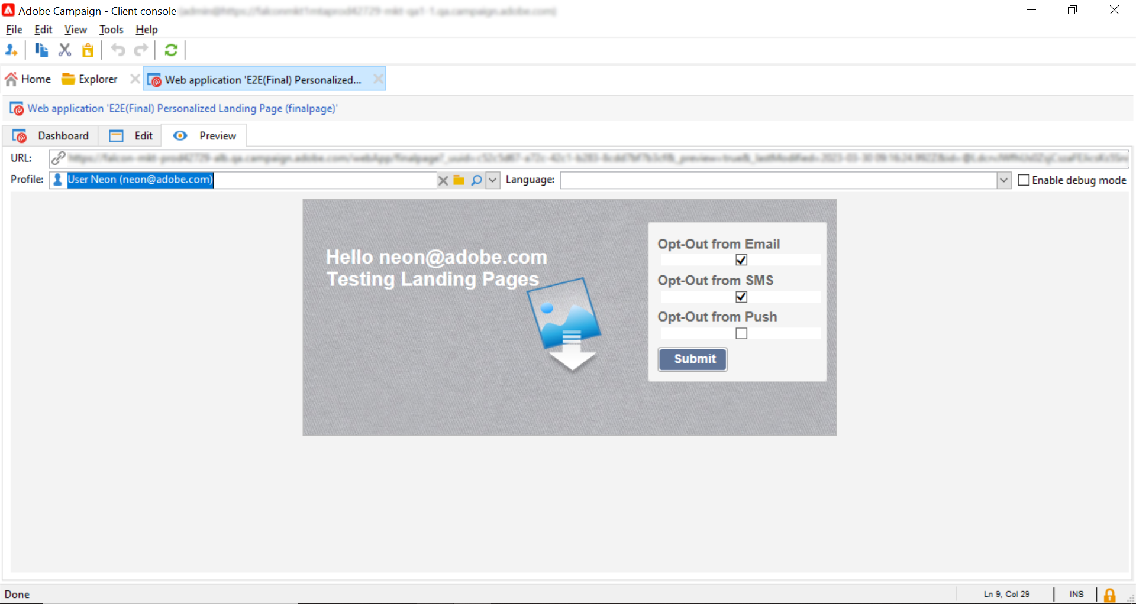Viewport: 1136px width, 604px height.
Task: Close the Adobe Campaign window
Action: 1114,10
